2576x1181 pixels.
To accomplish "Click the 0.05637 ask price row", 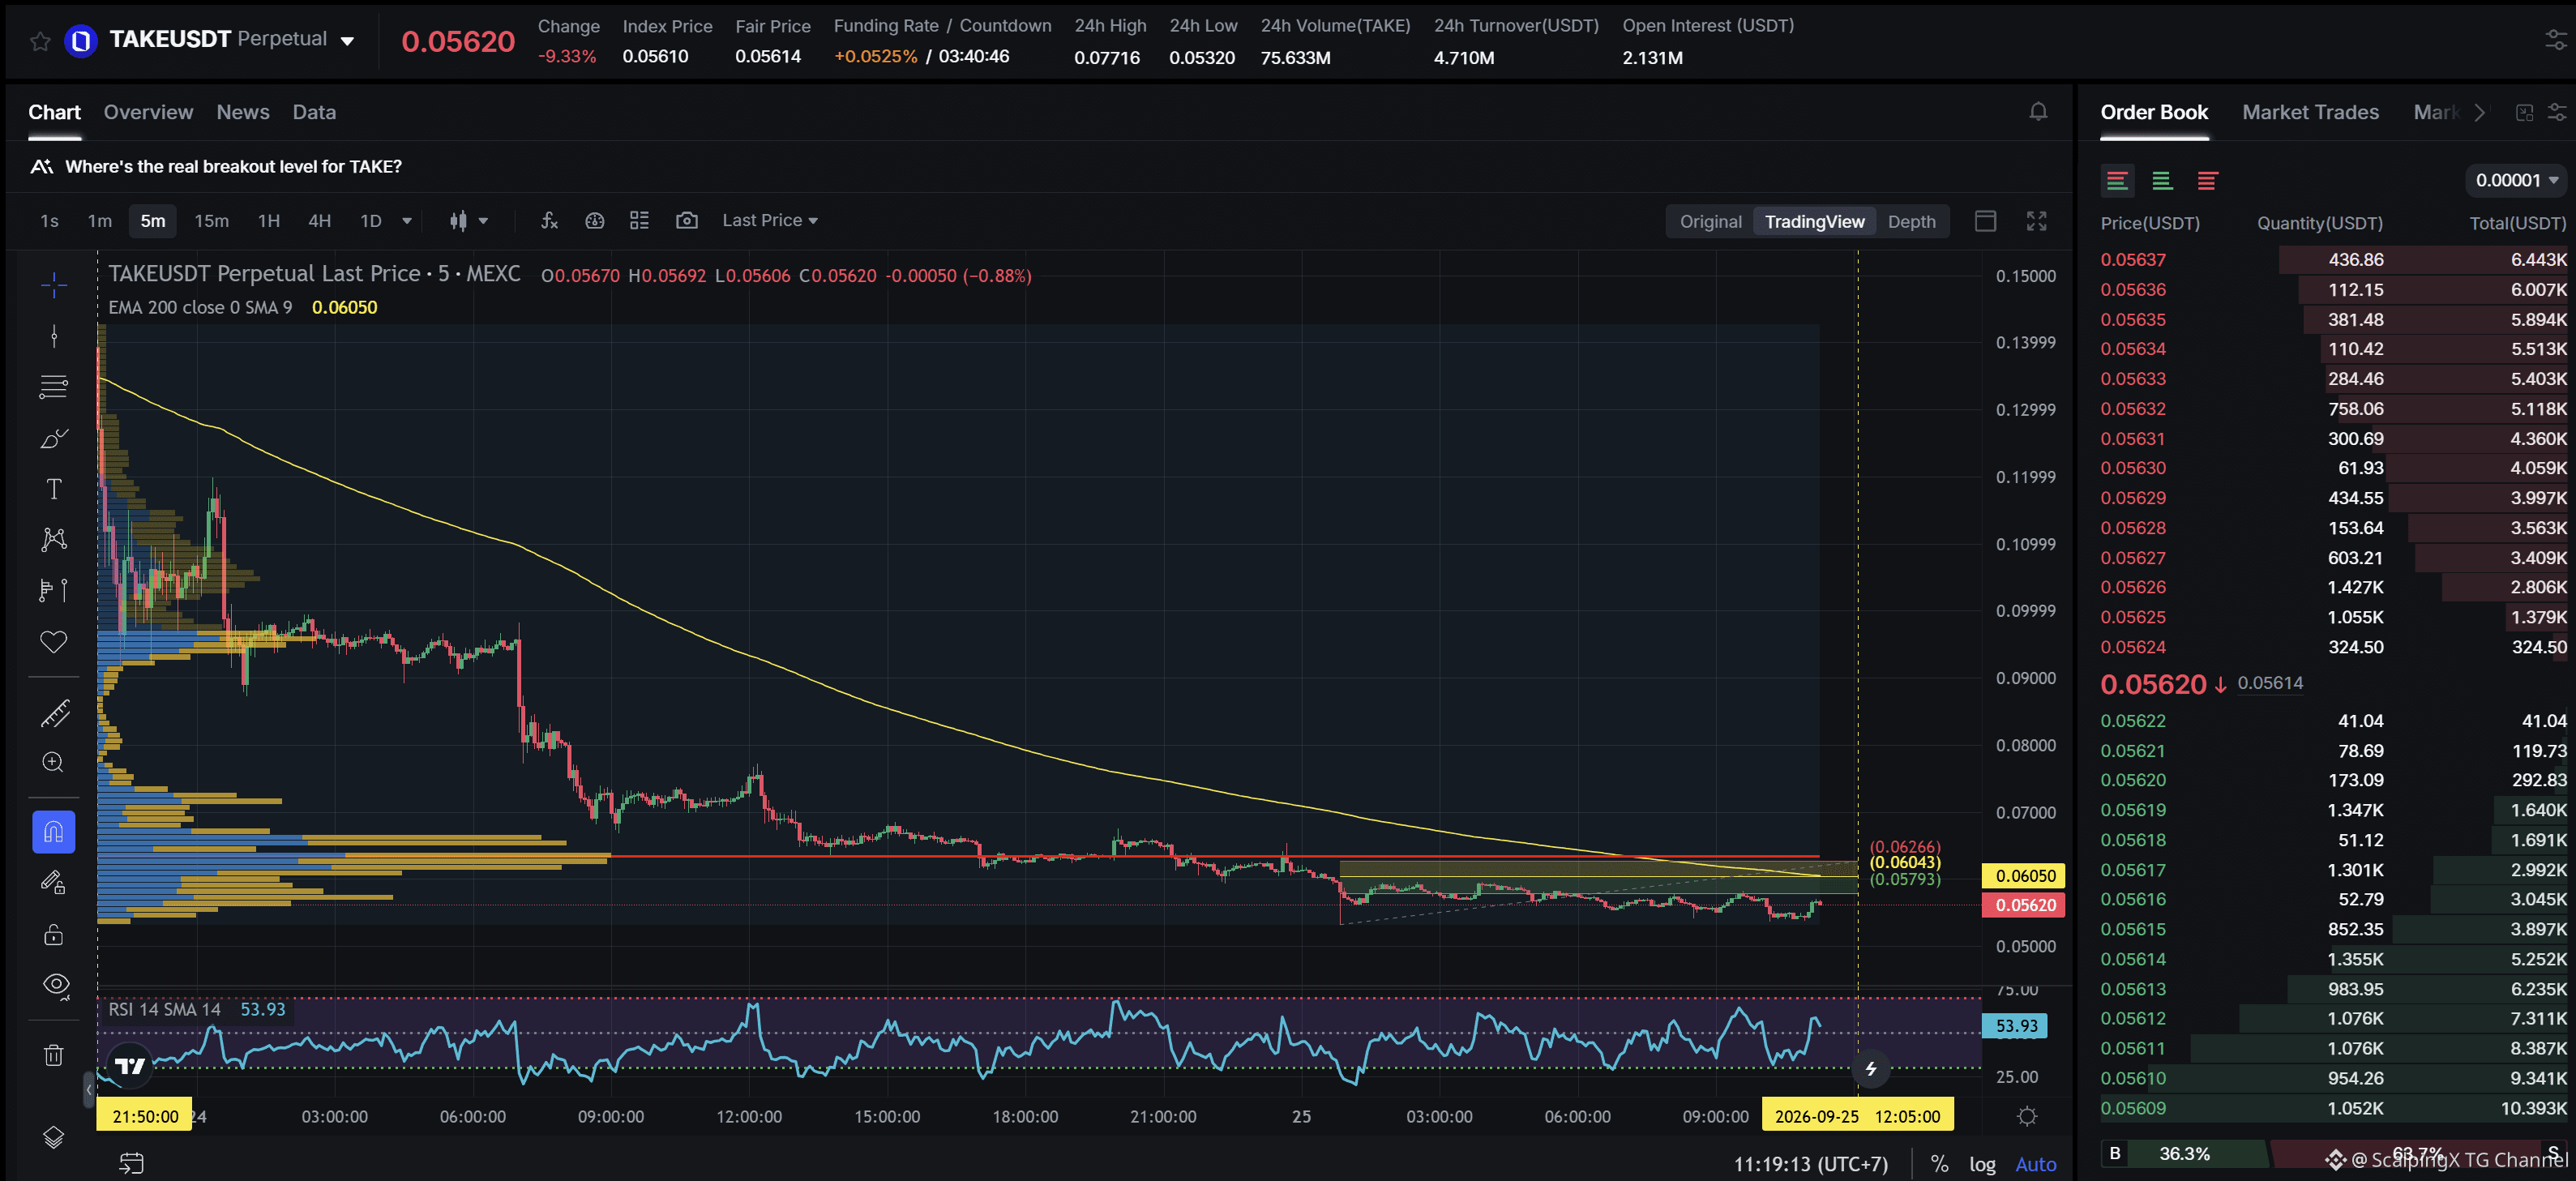I will tap(2333, 260).
